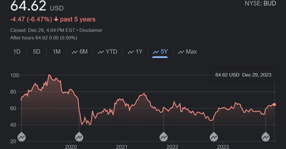Click the 64.62 USD price heading

[37, 6]
